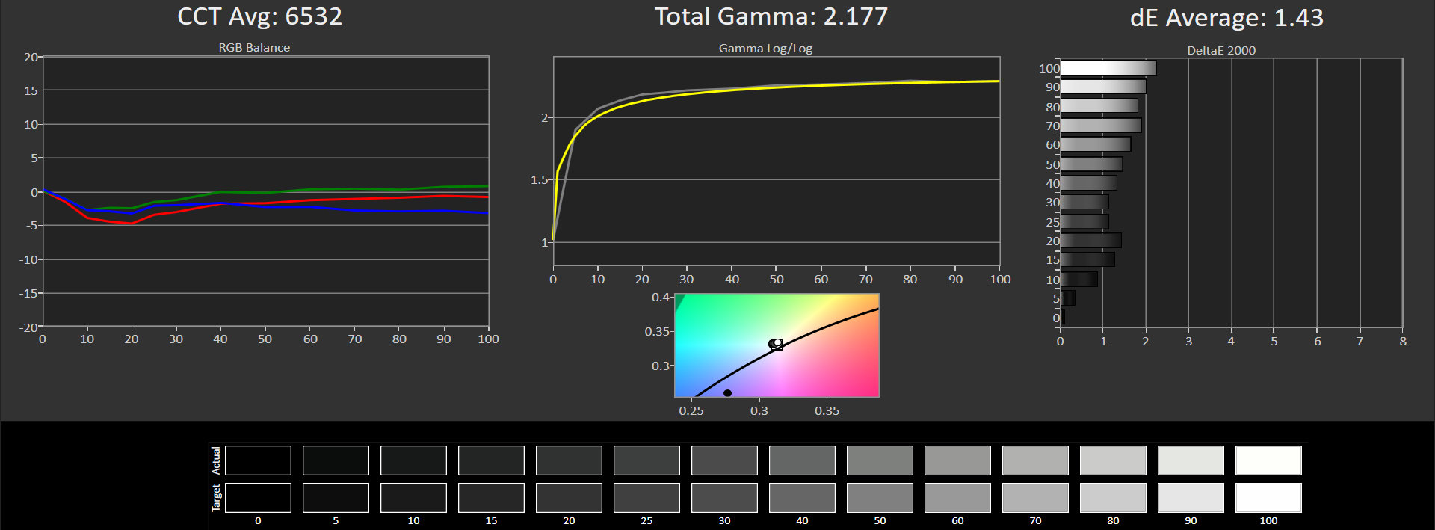Click the white target square on the CIE chart
Screen dimensions: 1435x530
[777, 345]
